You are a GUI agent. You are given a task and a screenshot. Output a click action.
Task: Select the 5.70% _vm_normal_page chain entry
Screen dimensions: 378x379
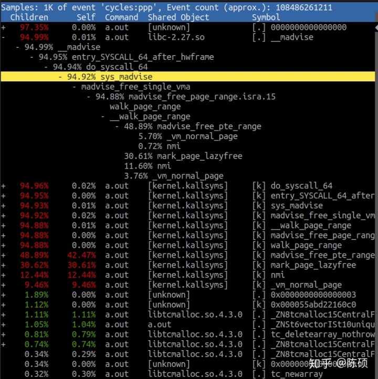pos(188,136)
